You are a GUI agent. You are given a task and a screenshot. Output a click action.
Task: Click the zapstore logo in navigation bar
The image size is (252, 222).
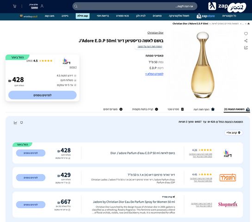206,16
